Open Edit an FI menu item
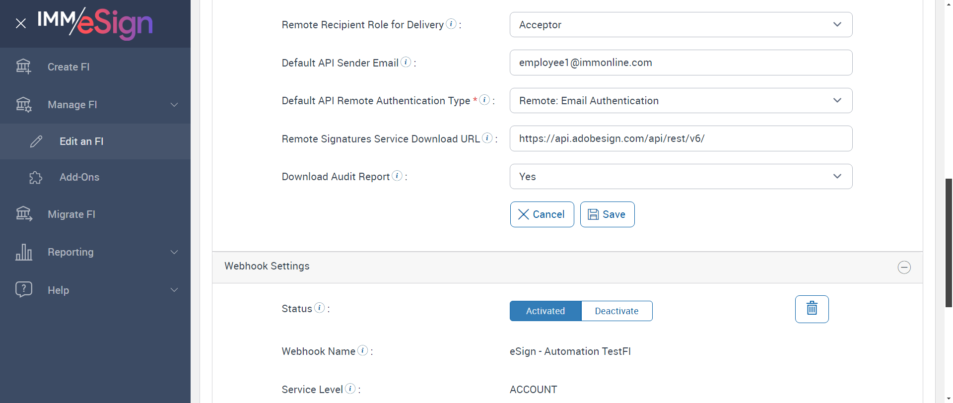 (81, 141)
